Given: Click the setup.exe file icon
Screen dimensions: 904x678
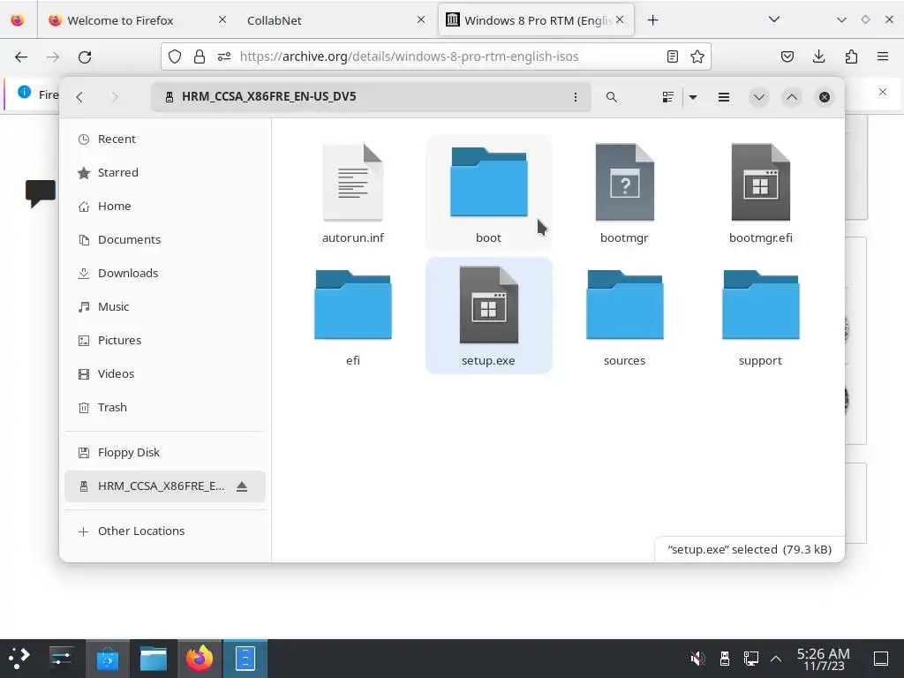Looking at the screenshot, I should 488,305.
